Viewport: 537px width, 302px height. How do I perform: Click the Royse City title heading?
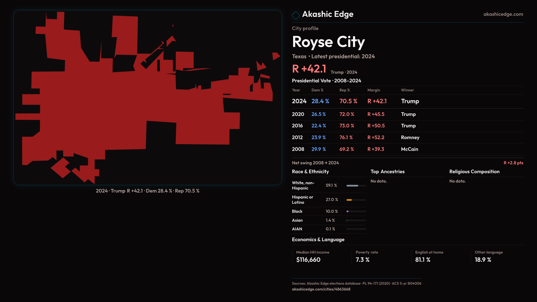click(328, 42)
